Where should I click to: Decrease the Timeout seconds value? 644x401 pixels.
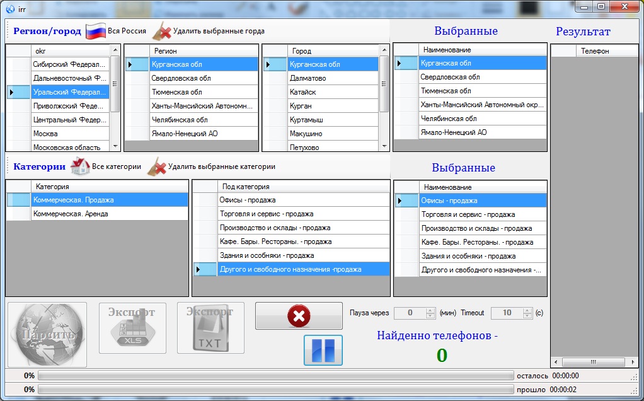pyautogui.click(x=527, y=316)
